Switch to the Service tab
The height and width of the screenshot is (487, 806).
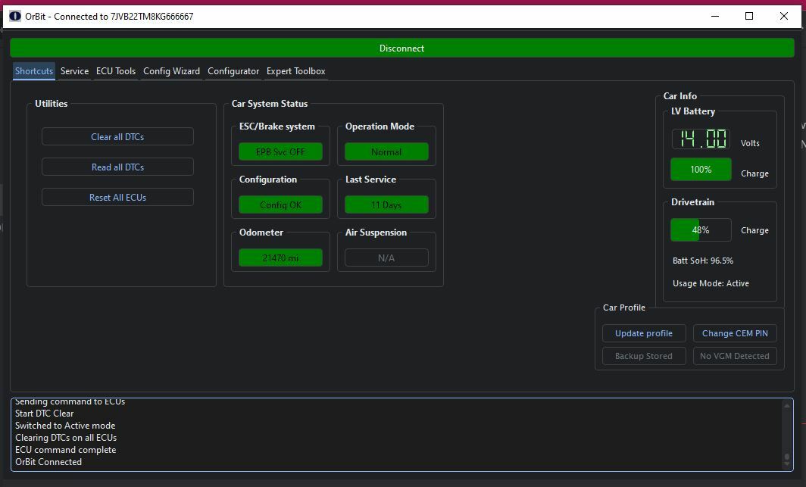pyautogui.click(x=74, y=71)
